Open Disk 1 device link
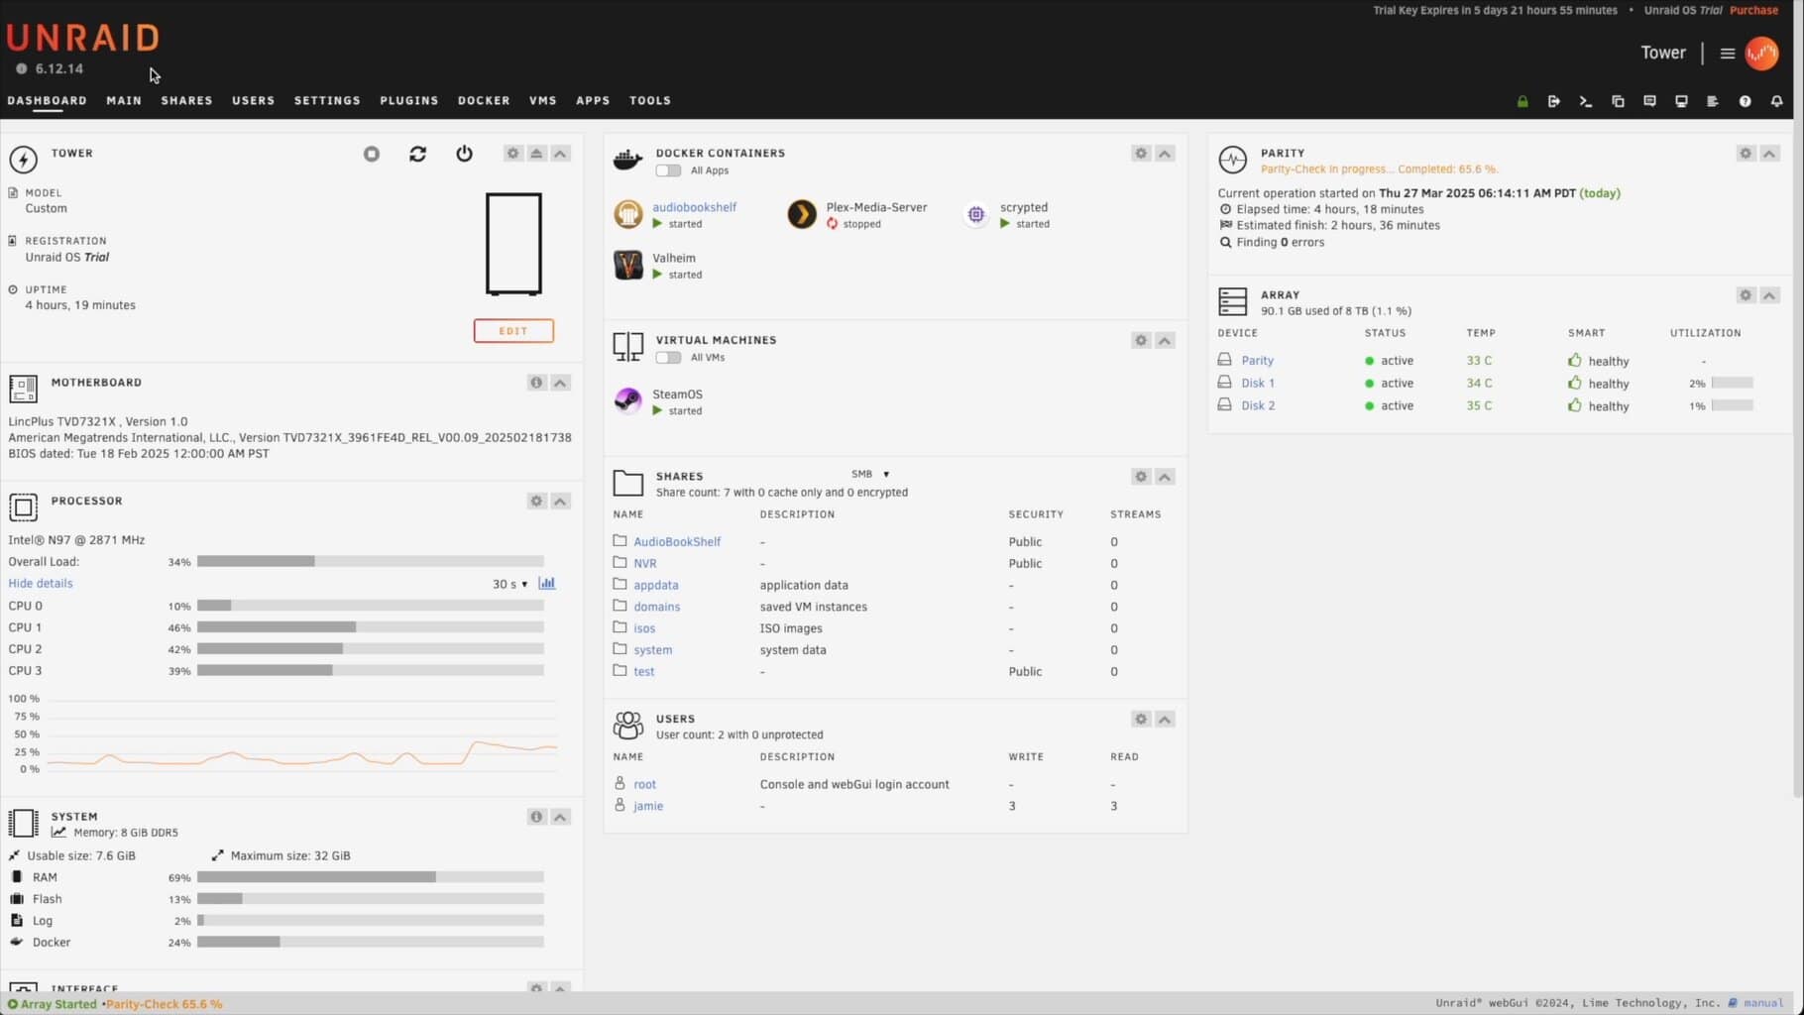 [x=1258, y=384]
